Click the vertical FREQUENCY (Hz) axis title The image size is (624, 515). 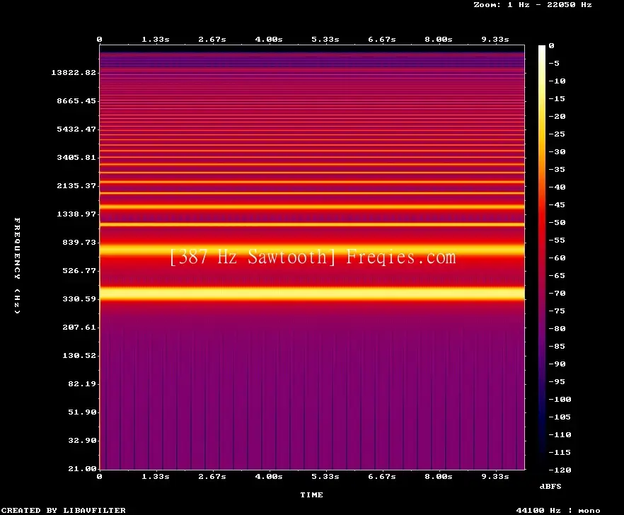(17, 266)
